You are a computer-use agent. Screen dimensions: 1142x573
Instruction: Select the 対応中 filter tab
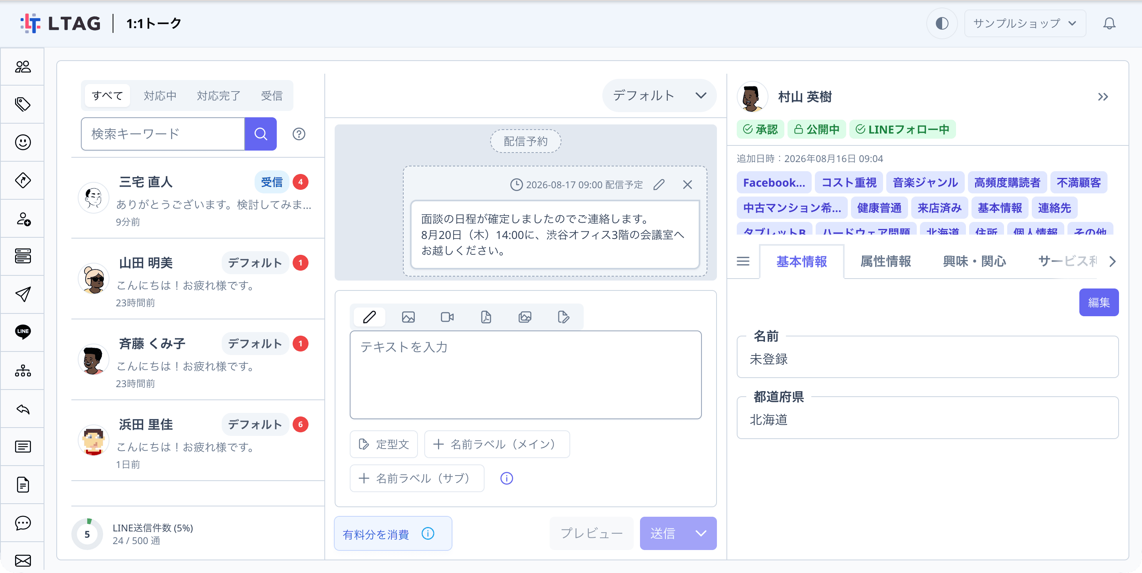[x=159, y=95]
